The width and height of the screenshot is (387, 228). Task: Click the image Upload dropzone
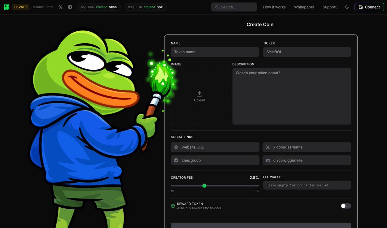tap(199, 96)
